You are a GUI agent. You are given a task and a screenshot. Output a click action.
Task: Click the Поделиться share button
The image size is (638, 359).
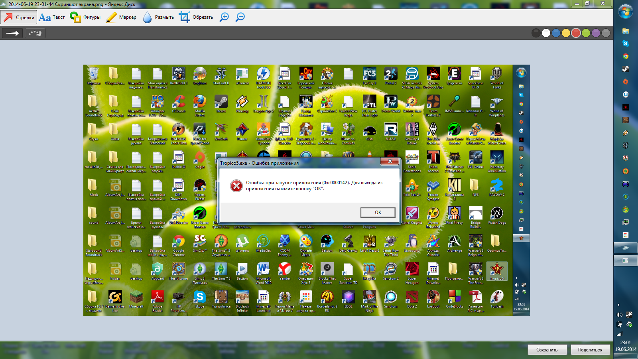pyautogui.click(x=590, y=350)
